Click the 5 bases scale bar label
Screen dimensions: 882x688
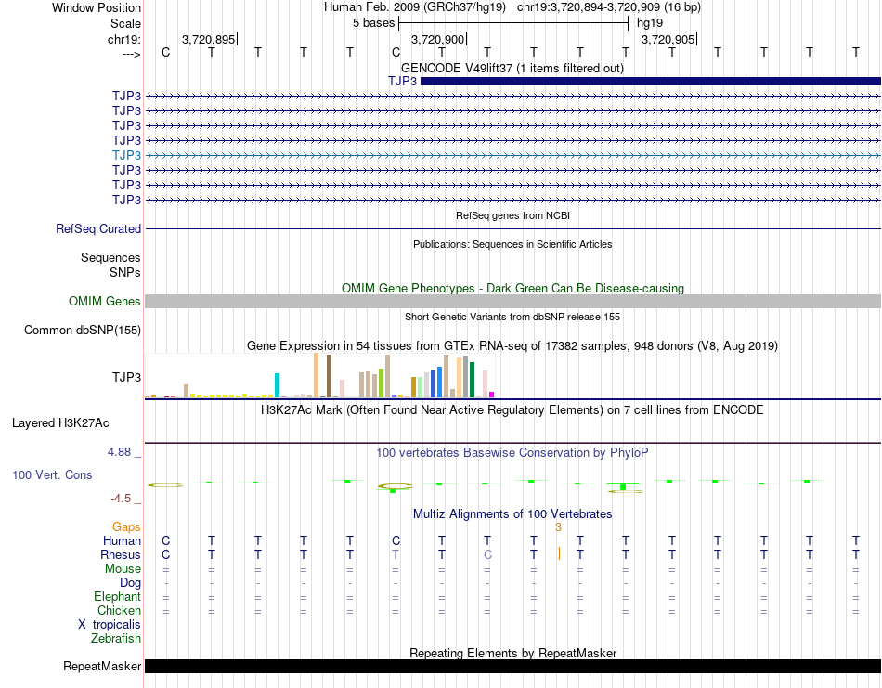pyautogui.click(x=373, y=23)
